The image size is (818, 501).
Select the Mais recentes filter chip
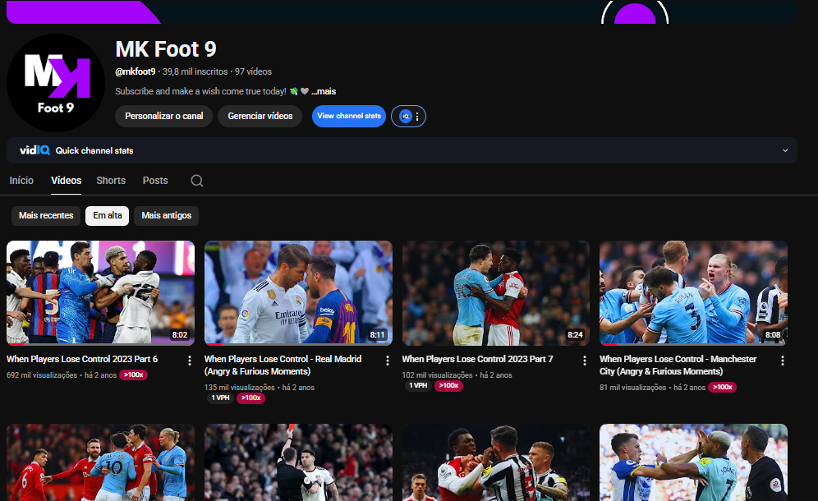[x=46, y=215]
